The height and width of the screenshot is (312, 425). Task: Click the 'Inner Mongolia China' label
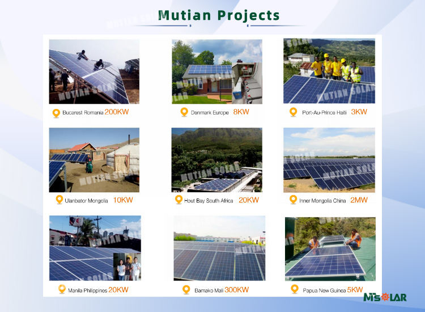click(322, 201)
